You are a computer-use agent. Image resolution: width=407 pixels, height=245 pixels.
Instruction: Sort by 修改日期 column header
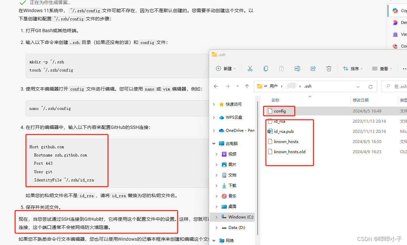pos(361,100)
